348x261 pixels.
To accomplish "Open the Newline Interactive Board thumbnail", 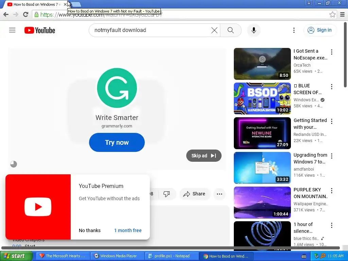I will pyautogui.click(x=262, y=133).
